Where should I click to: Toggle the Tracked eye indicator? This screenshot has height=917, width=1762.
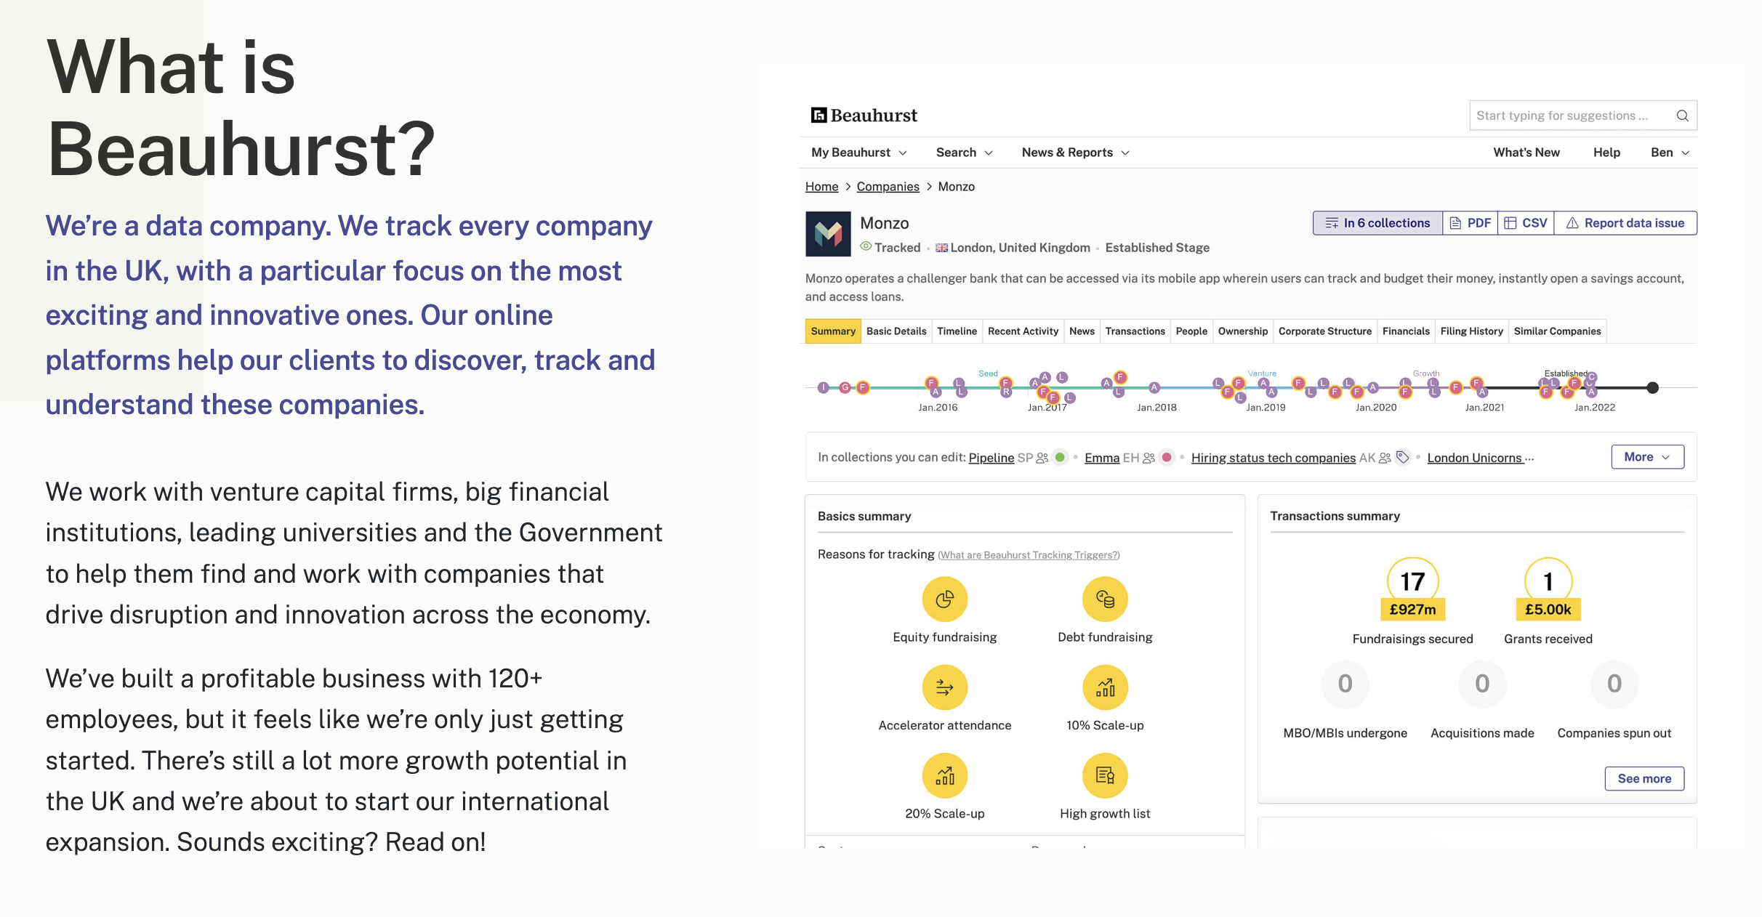pyautogui.click(x=866, y=246)
